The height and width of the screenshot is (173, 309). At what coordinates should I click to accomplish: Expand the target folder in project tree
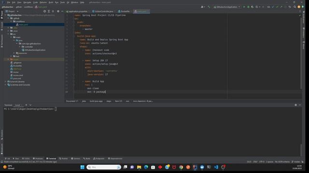(x=9, y=59)
